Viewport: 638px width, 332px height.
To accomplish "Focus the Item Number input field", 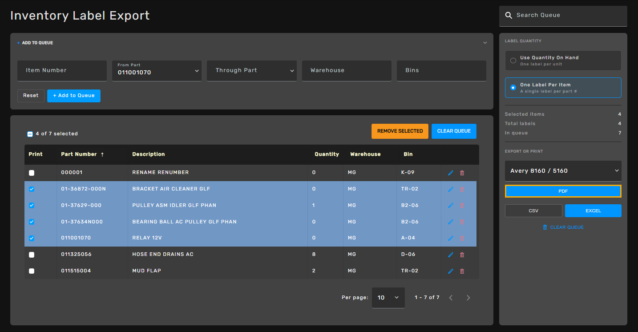I will (x=62, y=71).
